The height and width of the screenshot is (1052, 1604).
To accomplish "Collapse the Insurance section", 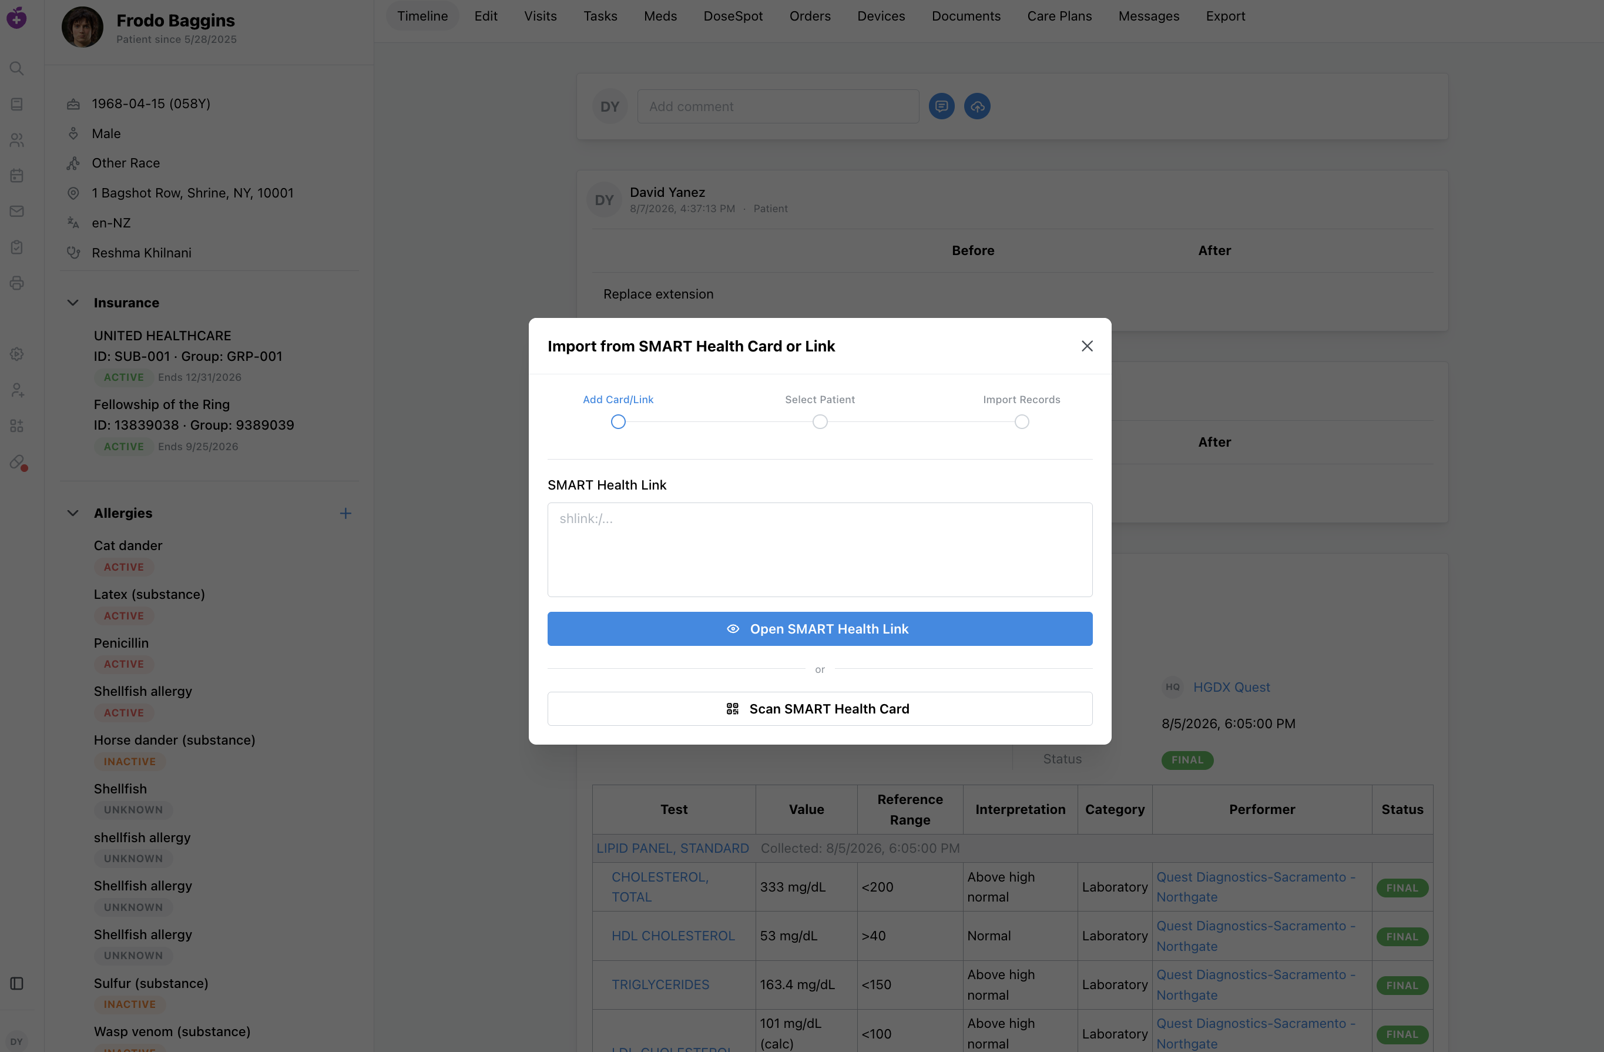I will (x=73, y=303).
